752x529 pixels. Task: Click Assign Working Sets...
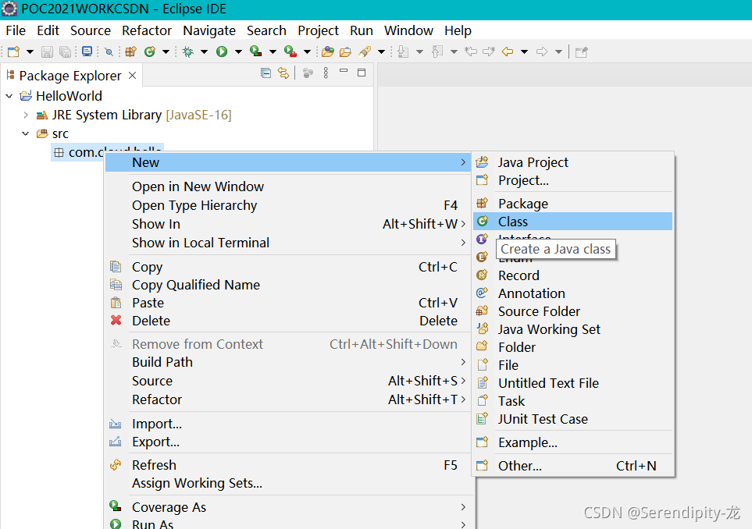tap(287, 483)
